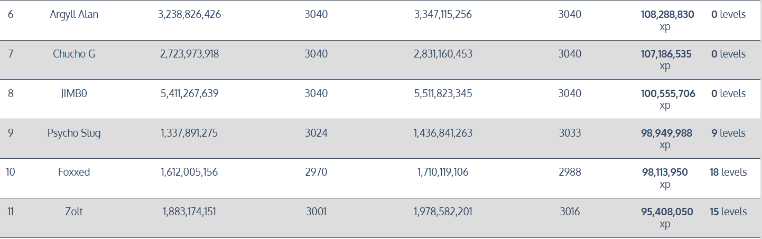Screen dimensions: 762x239
Task: Click Foxxed's ending level 2988
Action: pyautogui.click(x=570, y=172)
